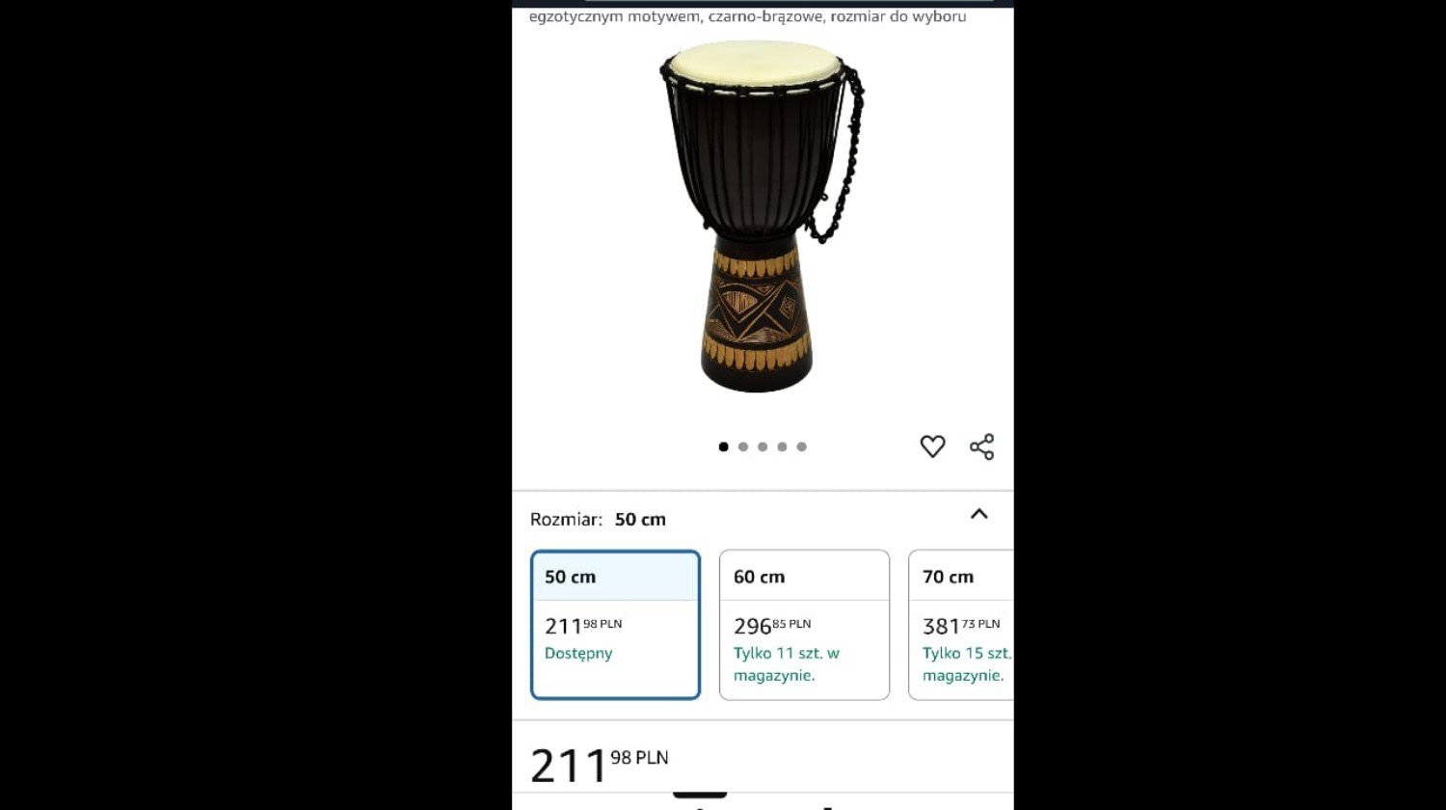Tap the share icon
The image size is (1446, 810).
pyautogui.click(x=981, y=446)
